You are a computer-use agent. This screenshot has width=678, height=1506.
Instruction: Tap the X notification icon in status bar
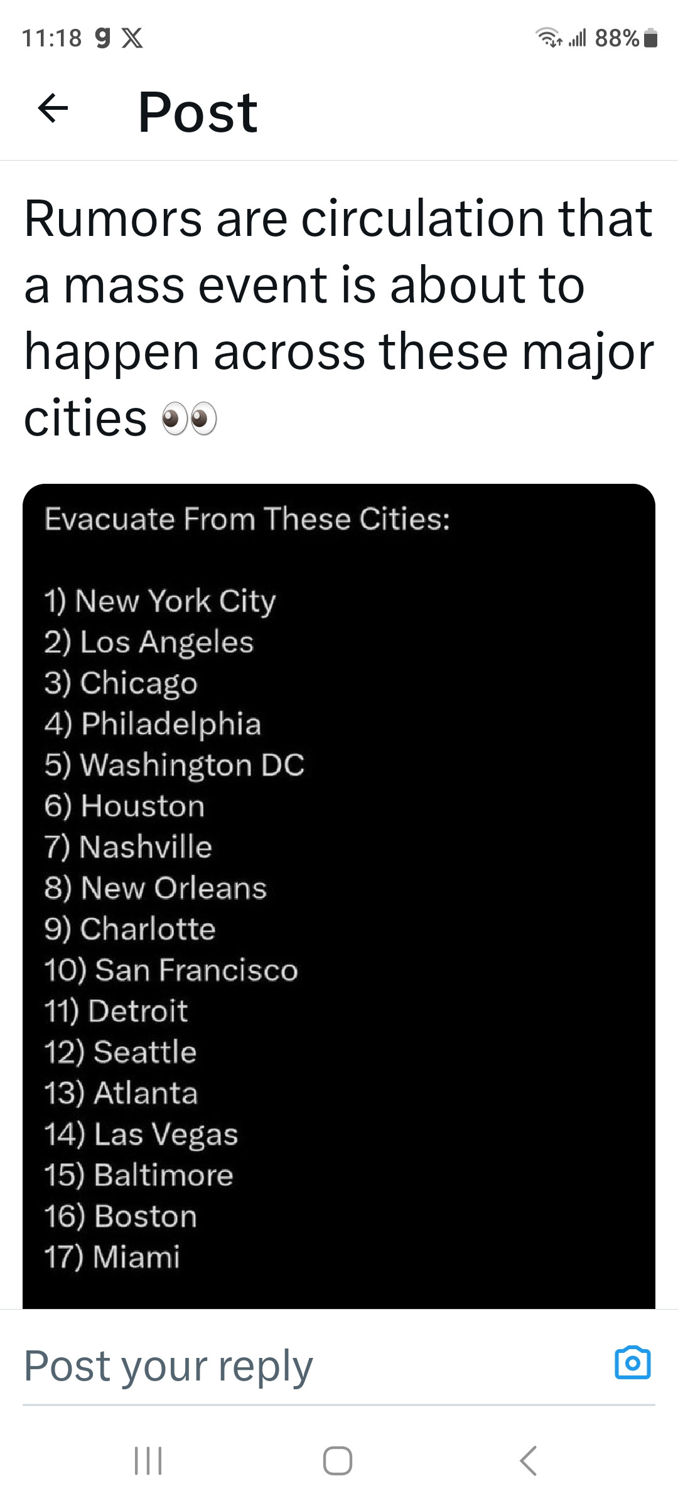132,38
